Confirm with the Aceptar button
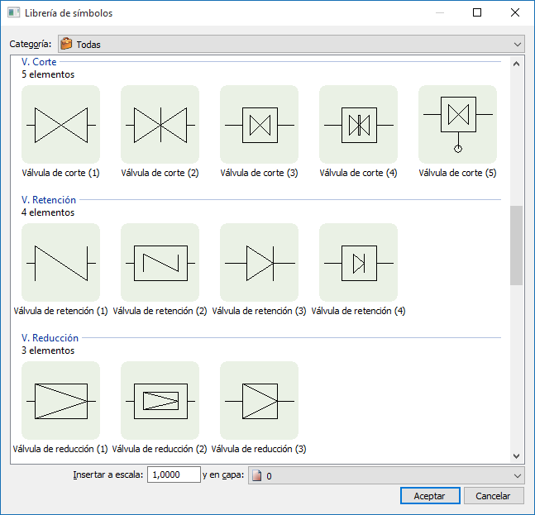 (x=430, y=496)
